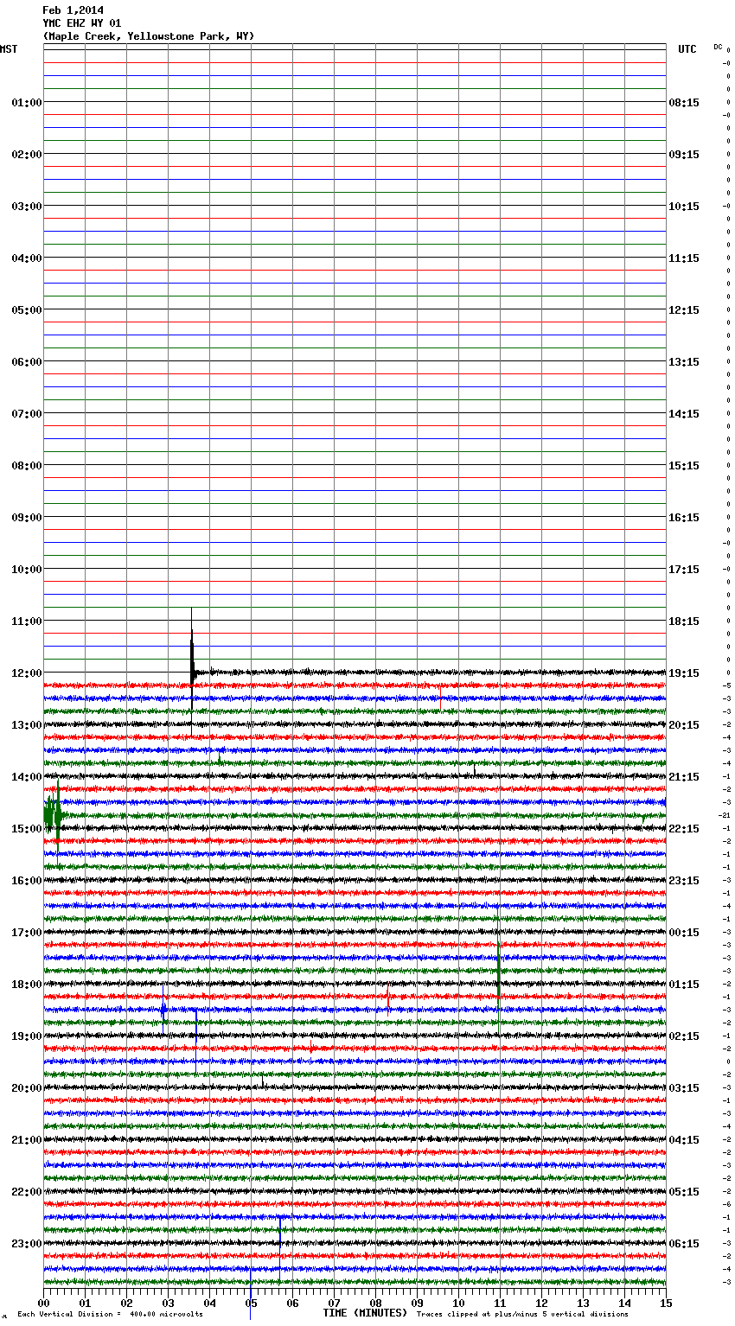
Task: Click minute 10 on the bottom axis
Action: tap(458, 1303)
